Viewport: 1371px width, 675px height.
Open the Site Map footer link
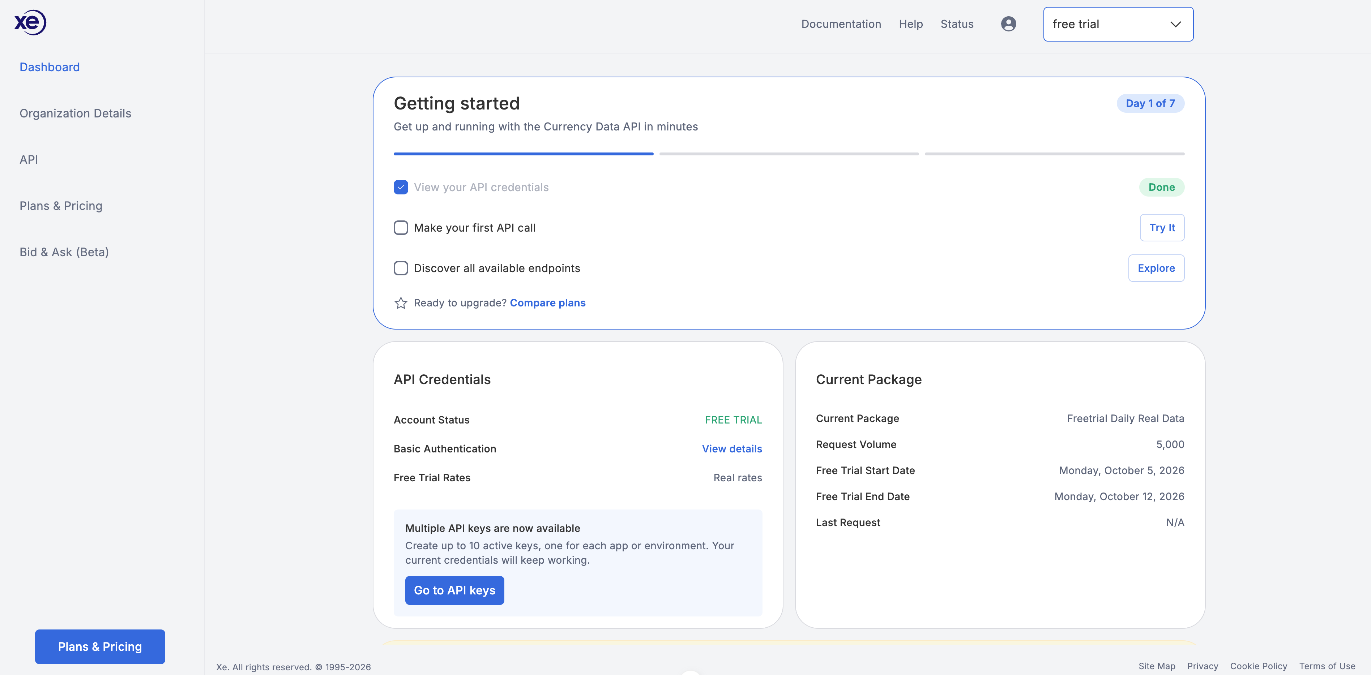[1157, 666]
